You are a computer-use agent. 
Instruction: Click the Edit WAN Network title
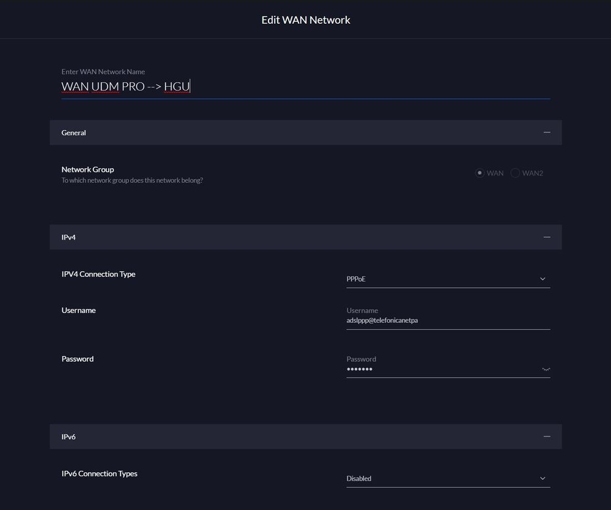coord(306,20)
